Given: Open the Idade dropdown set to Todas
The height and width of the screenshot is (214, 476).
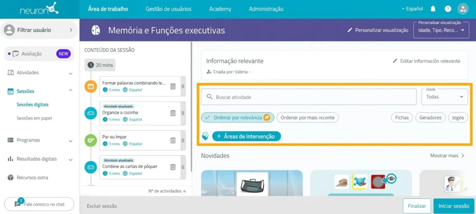Looking at the screenshot, I should (x=445, y=97).
